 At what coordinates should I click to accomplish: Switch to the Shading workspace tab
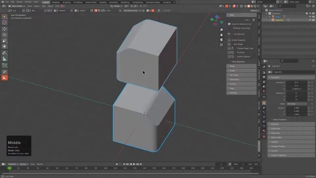pyautogui.click(x=103, y=2)
